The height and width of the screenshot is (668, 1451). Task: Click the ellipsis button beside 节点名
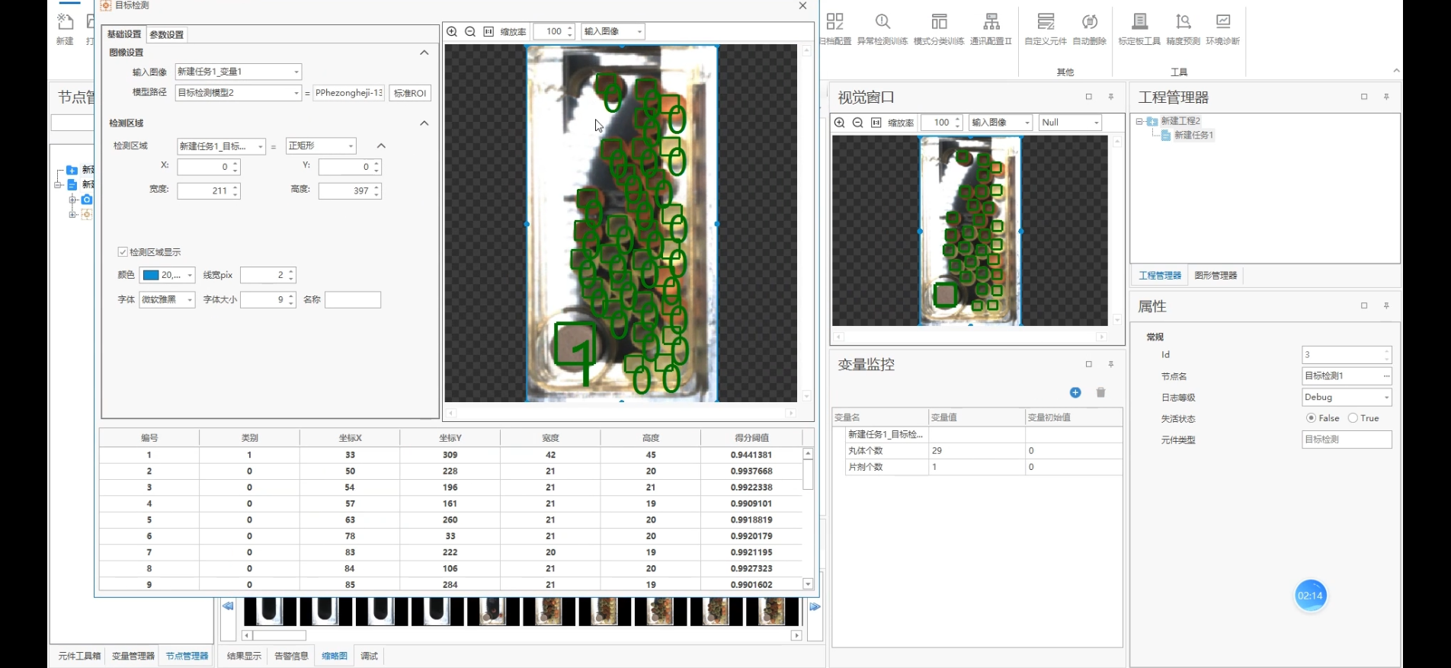pyautogui.click(x=1386, y=376)
